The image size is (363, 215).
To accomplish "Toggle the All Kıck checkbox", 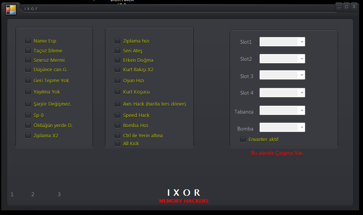I will point(117,143).
